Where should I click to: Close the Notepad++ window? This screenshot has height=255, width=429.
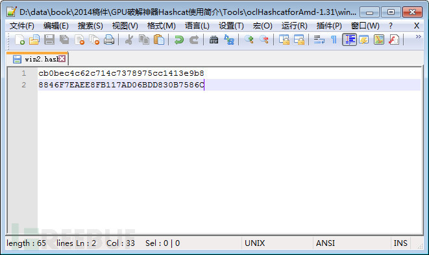click(412, 12)
